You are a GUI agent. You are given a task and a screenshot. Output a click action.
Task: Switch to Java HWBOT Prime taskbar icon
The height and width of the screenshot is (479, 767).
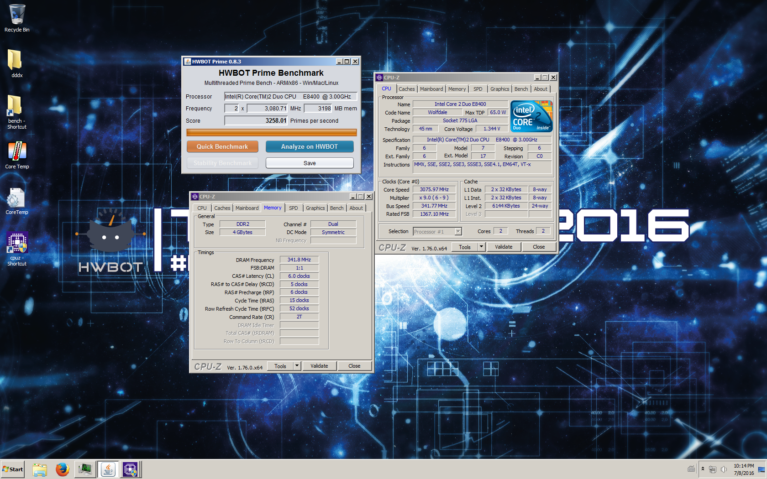coord(108,469)
